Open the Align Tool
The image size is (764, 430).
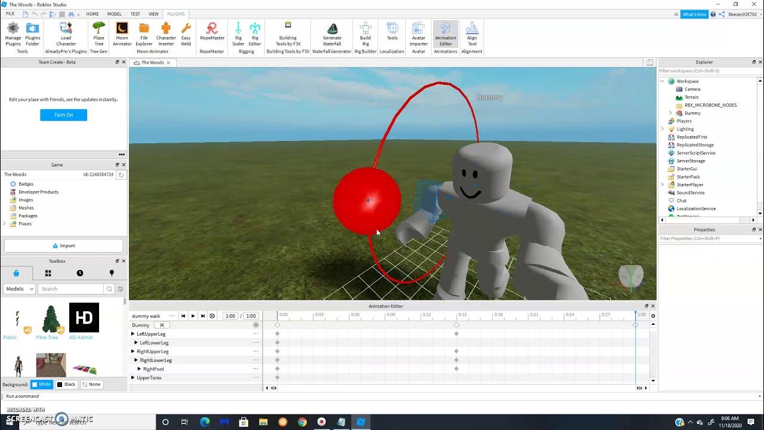472,34
